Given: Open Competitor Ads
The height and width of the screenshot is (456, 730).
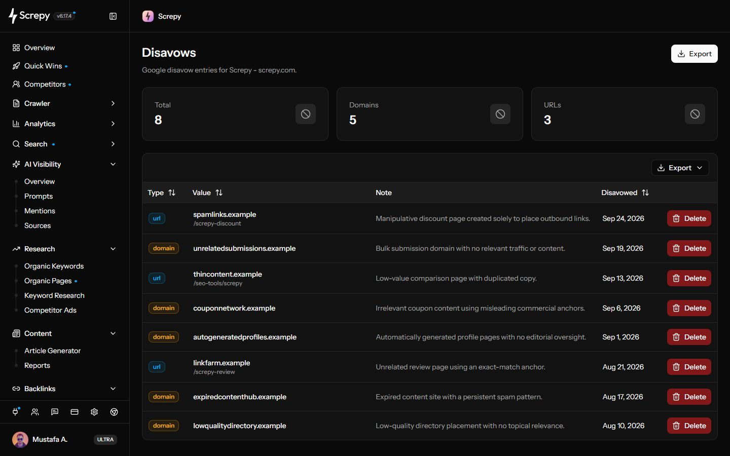Looking at the screenshot, I should [x=50, y=310].
